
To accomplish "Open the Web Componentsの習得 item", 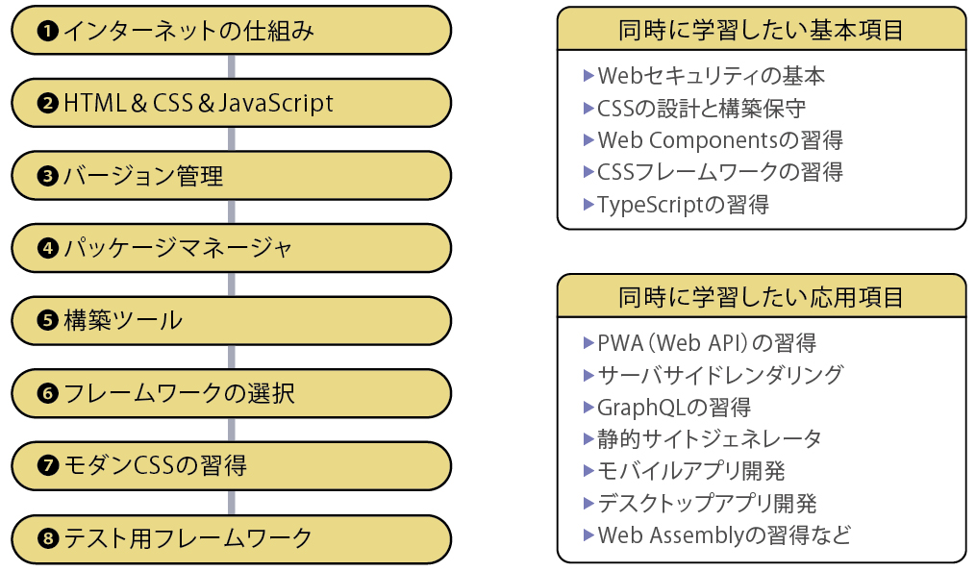I will pyautogui.click(x=719, y=140).
